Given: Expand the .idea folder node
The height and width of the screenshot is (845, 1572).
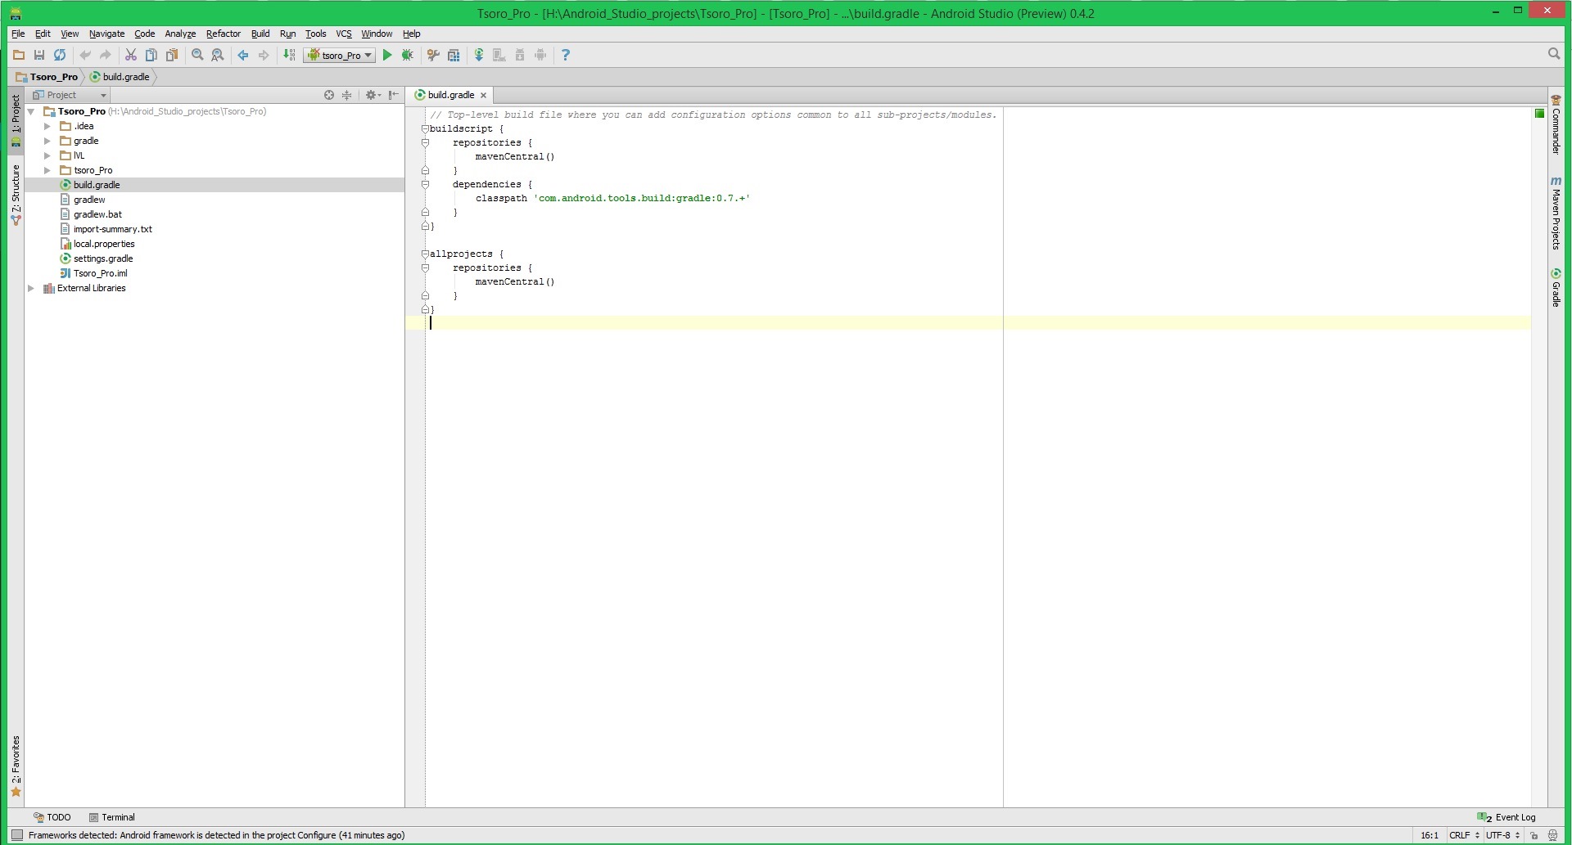Looking at the screenshot, I should [x=47, y=126].
